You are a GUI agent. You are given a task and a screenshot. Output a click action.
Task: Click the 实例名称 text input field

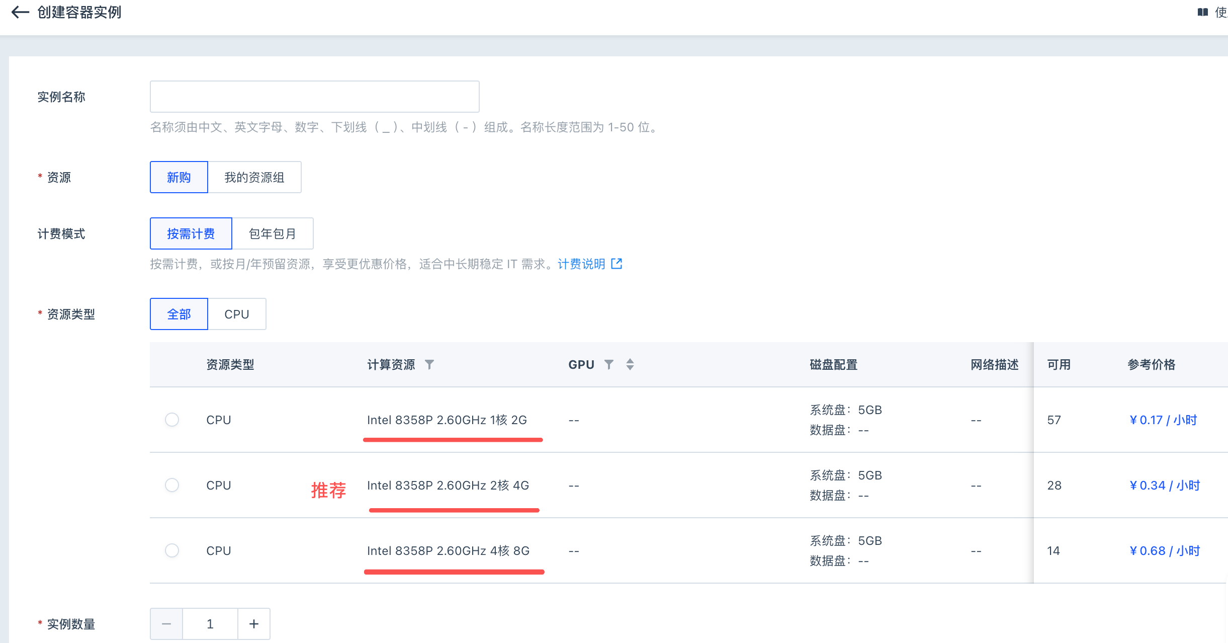(x=314, y=97)
